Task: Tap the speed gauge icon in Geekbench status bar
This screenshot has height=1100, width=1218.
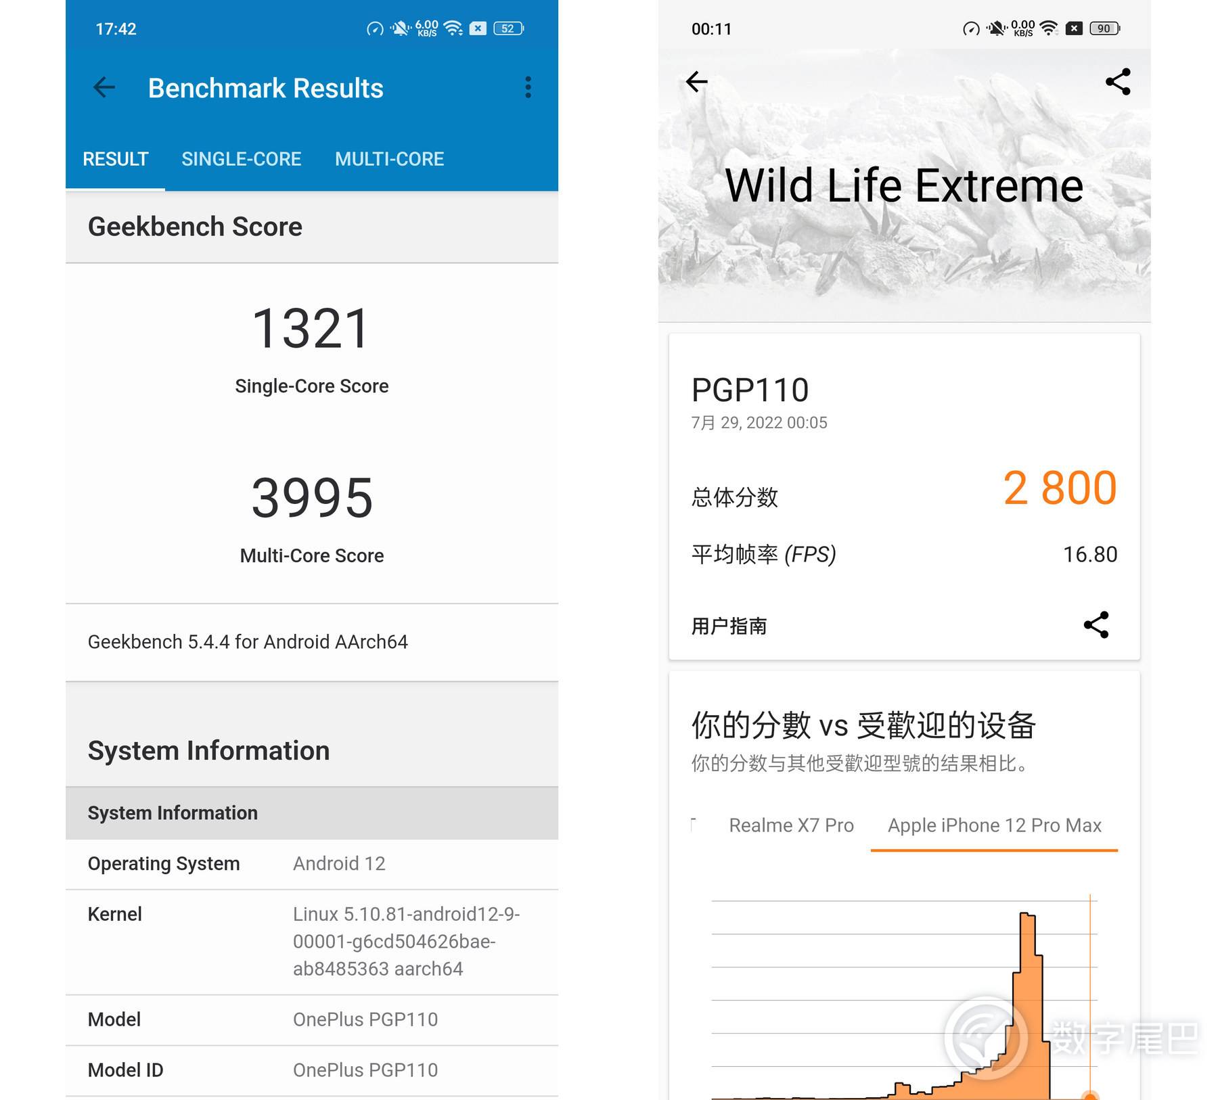Action: click(x=375, y=28)
